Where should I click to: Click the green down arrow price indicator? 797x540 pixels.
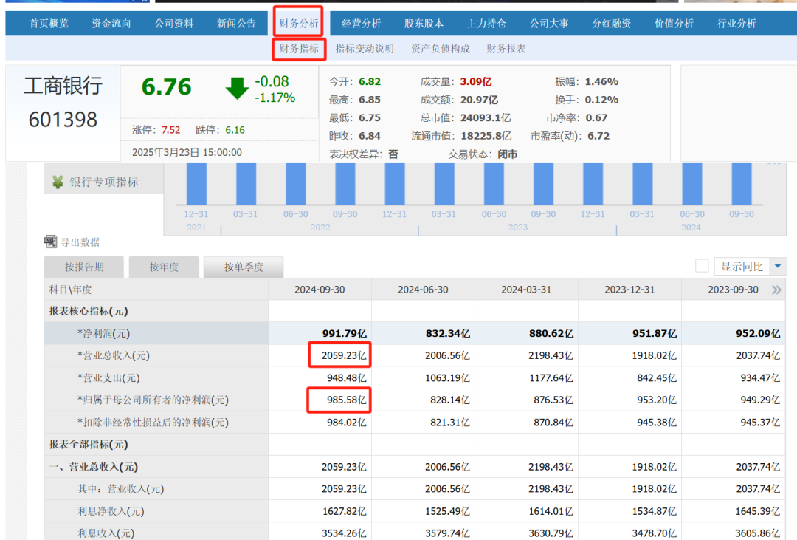(237, 89)
